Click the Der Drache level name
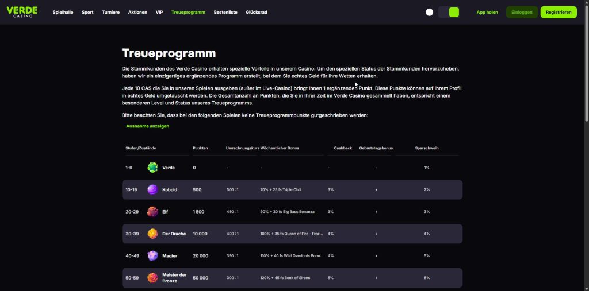589x291 pixels. (174, 234)
